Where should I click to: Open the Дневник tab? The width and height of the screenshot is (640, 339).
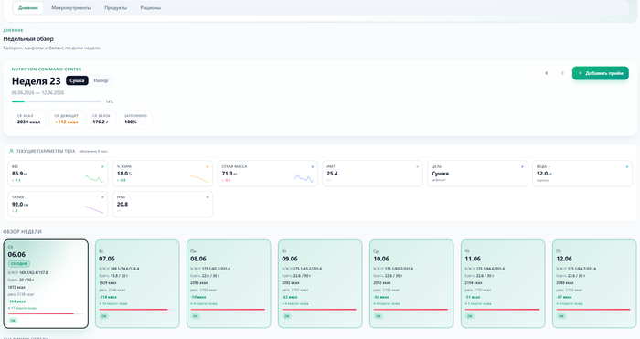28,7
